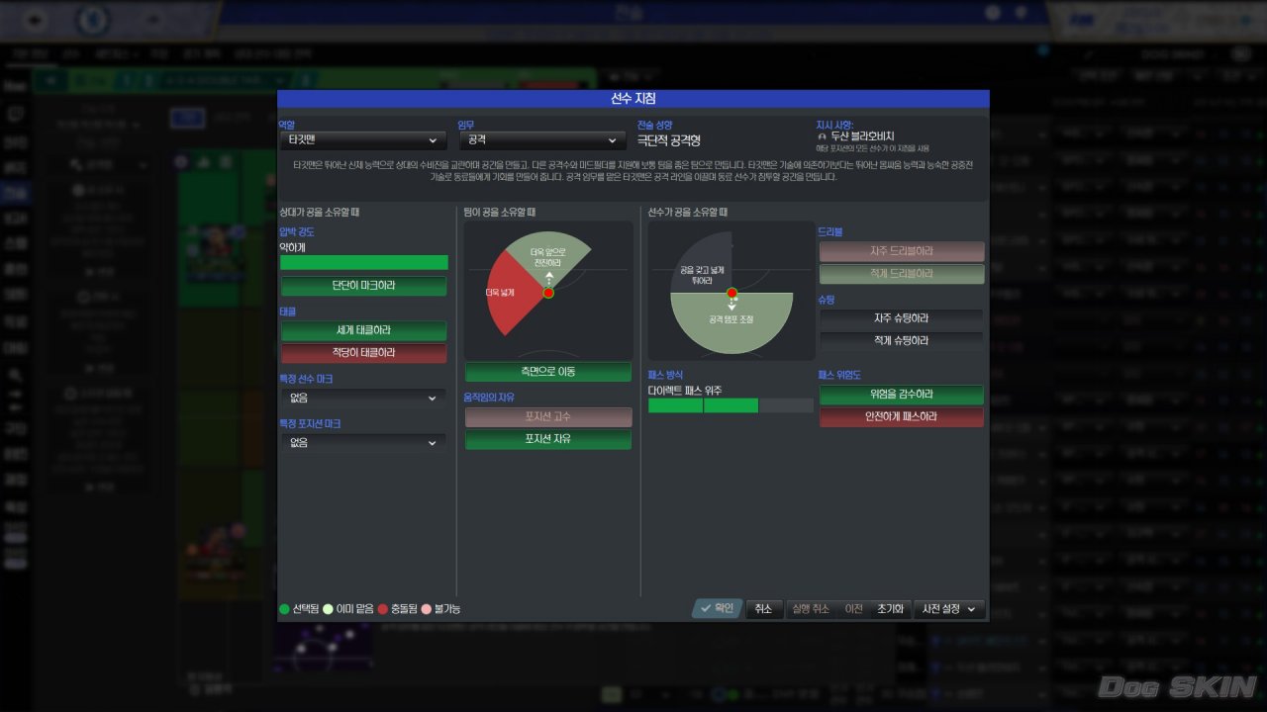This screenshot has height=712, width=1267.
Task: Click the red 더욱 넓게 width sector
Action: (x=510, y=293)
